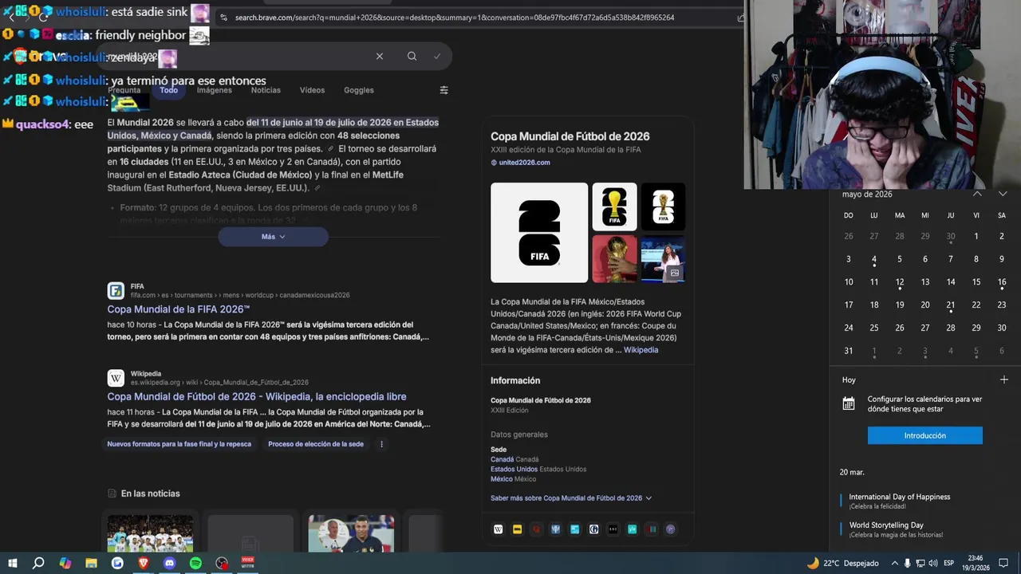Click the Canadá host link

tap(502, 460)
